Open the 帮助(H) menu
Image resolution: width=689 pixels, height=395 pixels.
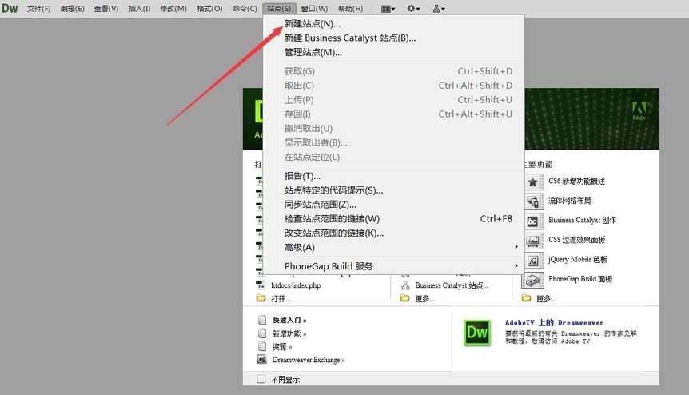click(350, 9)
